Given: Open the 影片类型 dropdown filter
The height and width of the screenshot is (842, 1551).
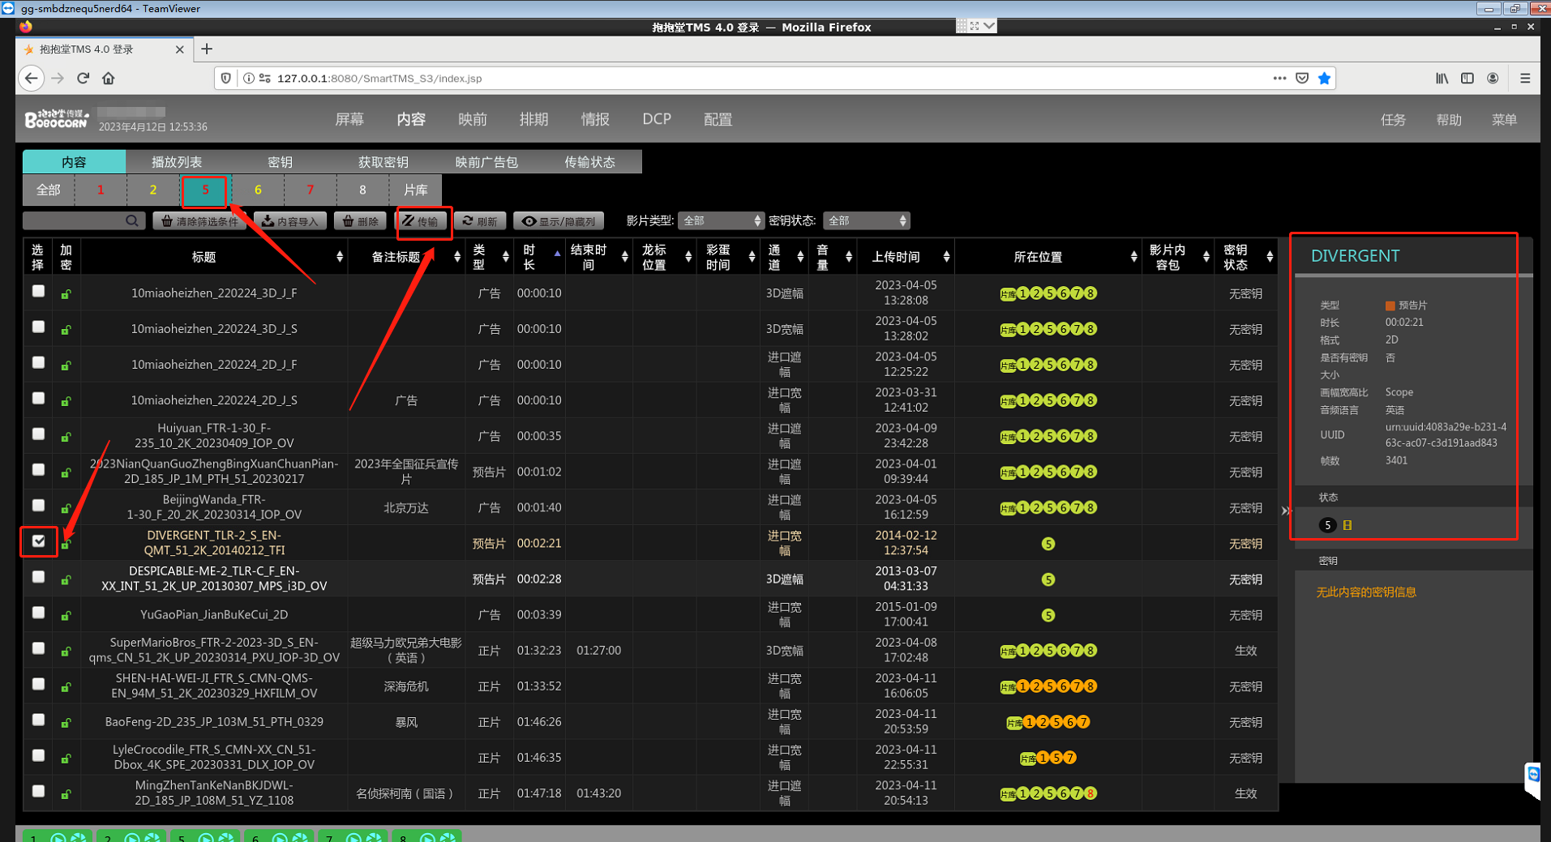Looking at the screenshot, I should coord(721,220).
